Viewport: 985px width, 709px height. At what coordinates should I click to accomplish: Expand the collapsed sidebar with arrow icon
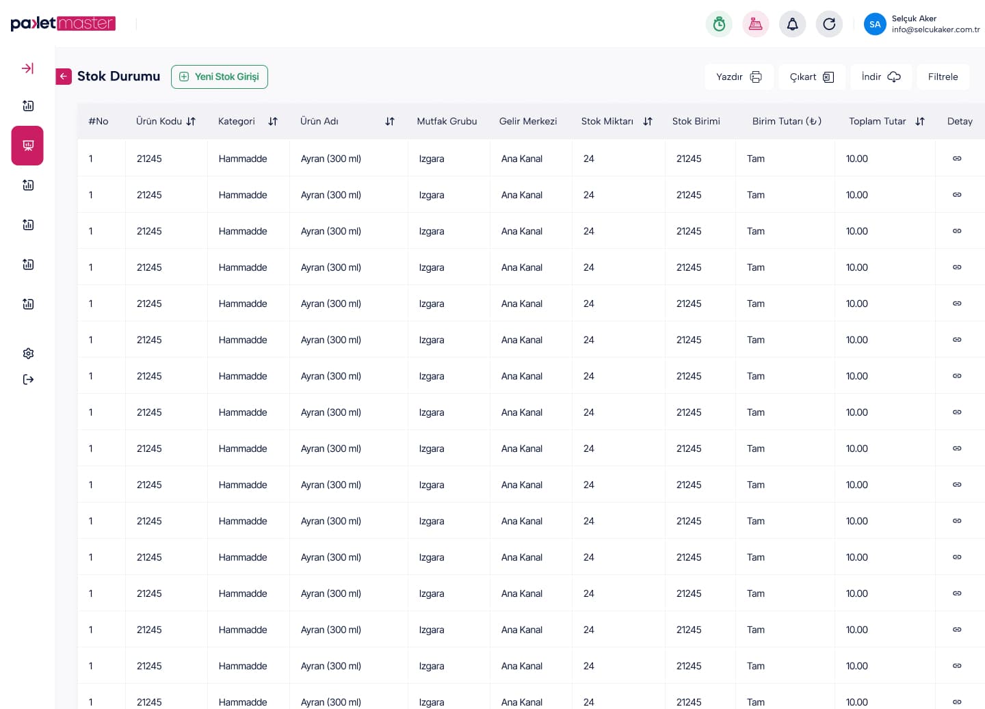pyautogui.click(x=27, y=68)
